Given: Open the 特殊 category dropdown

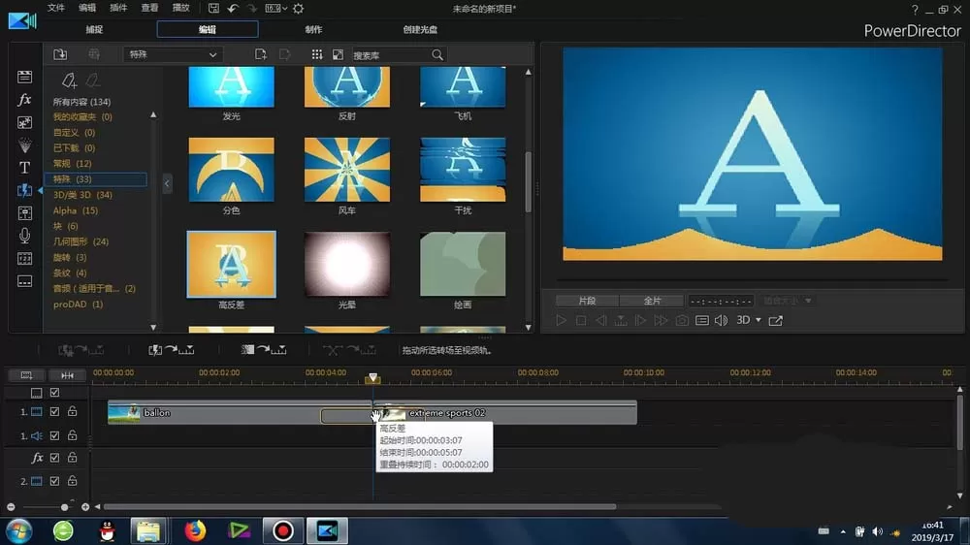Looking at the screenshot, I should [x=173, y=54].
